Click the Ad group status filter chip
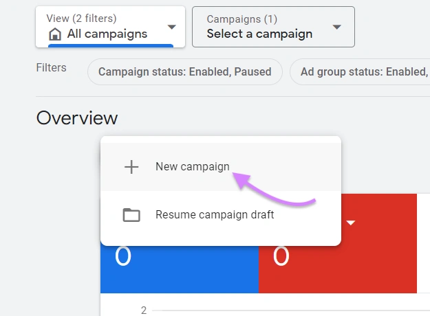The width and height of the screenshot is (430, 316). coord(360,71)
